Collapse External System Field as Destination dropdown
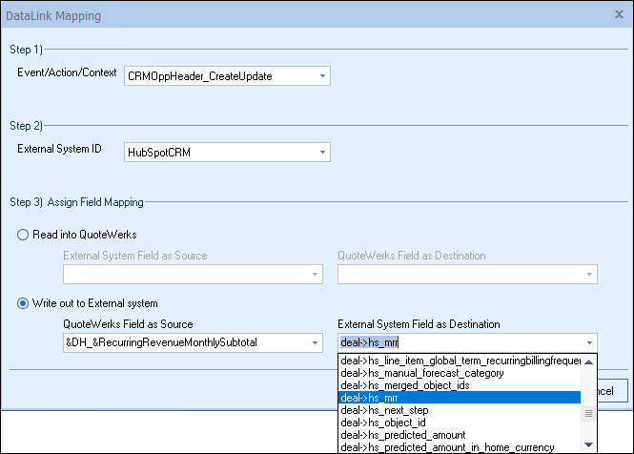The width and height of the screenshot is (634, 454). click(590, 342)
